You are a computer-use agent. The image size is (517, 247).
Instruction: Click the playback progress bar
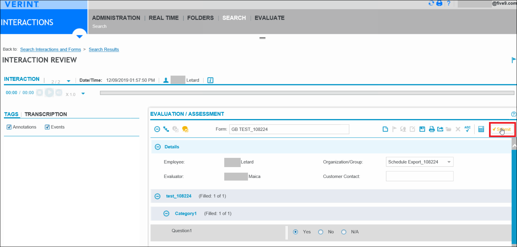307,93
